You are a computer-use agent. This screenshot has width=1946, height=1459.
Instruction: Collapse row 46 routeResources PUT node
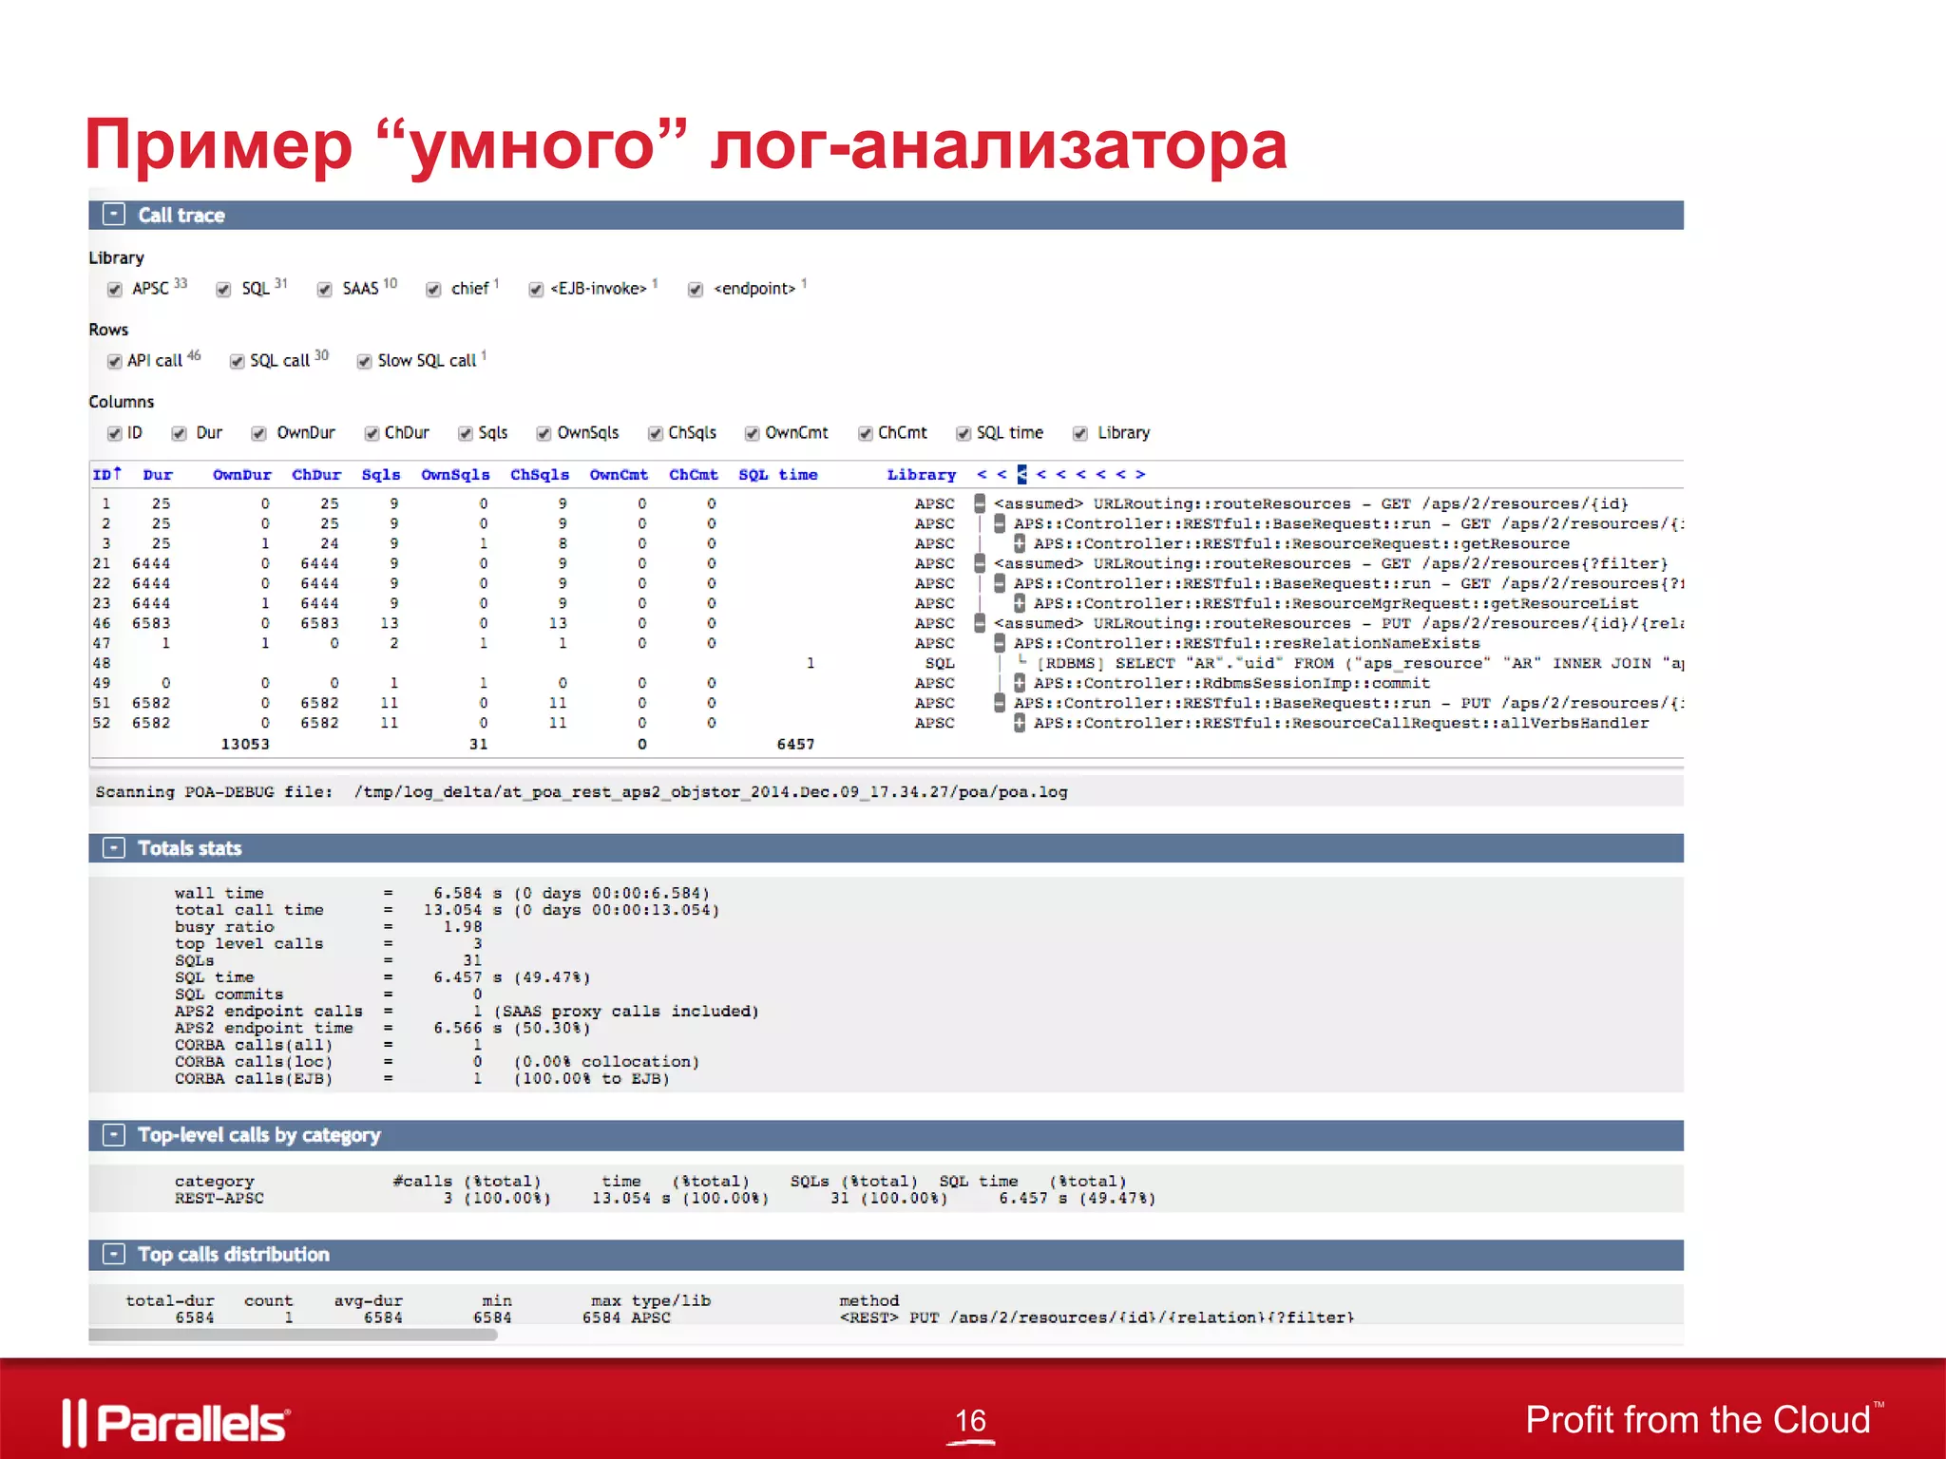pos(980,623)
